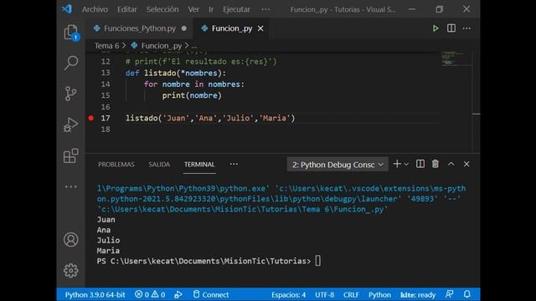Click the terminal prompt input area
Viewport: 536px width, 301px height.
point(318,261)
